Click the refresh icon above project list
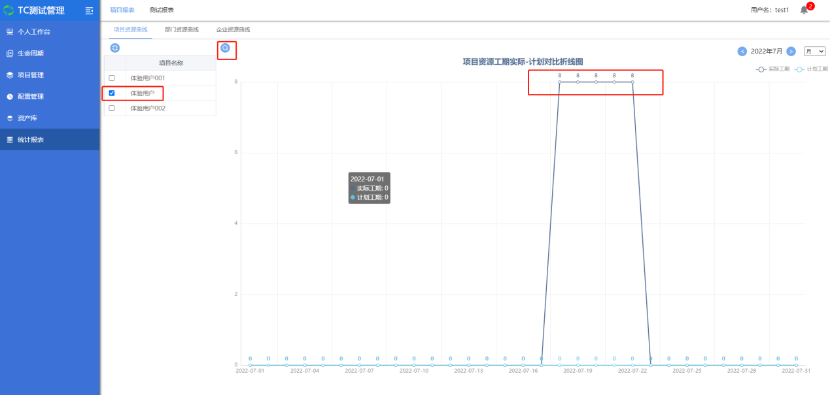Screen dimensions: 830x395 (x=115, y=48)
